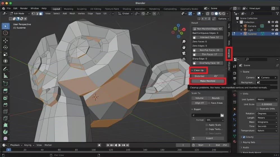The height and width of the screenshot is (157, 280).
Task: Click the export path input field
Action: pyautogui.click(x=206, y=115)
